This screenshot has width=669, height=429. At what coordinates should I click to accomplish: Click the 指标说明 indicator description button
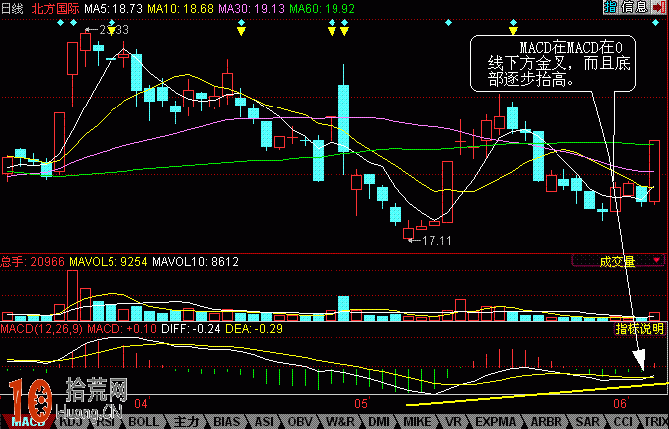639,328
